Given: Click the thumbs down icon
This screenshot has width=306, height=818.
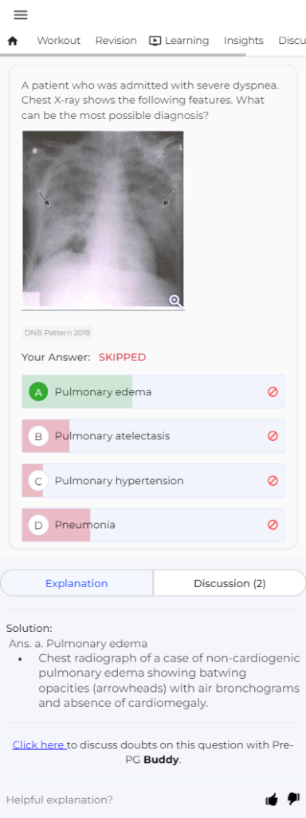Looking at the screenshot, I should click(x=293, y=799).
